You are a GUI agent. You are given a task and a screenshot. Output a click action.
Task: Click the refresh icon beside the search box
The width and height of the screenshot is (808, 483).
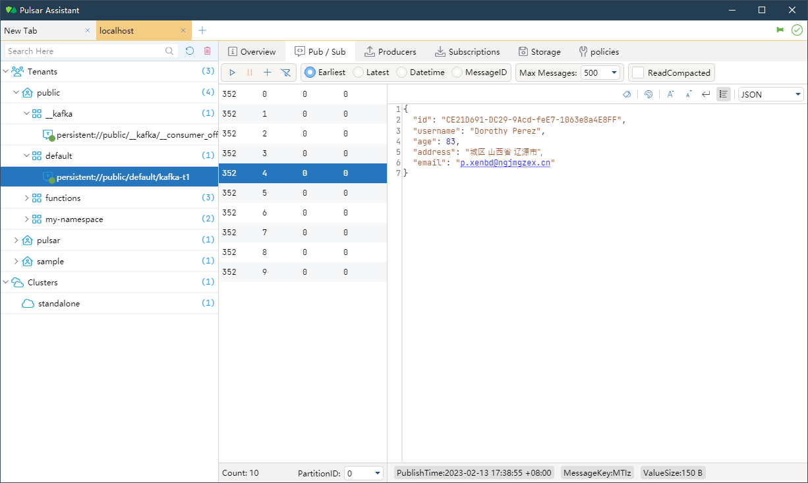[x=190, y=51]
